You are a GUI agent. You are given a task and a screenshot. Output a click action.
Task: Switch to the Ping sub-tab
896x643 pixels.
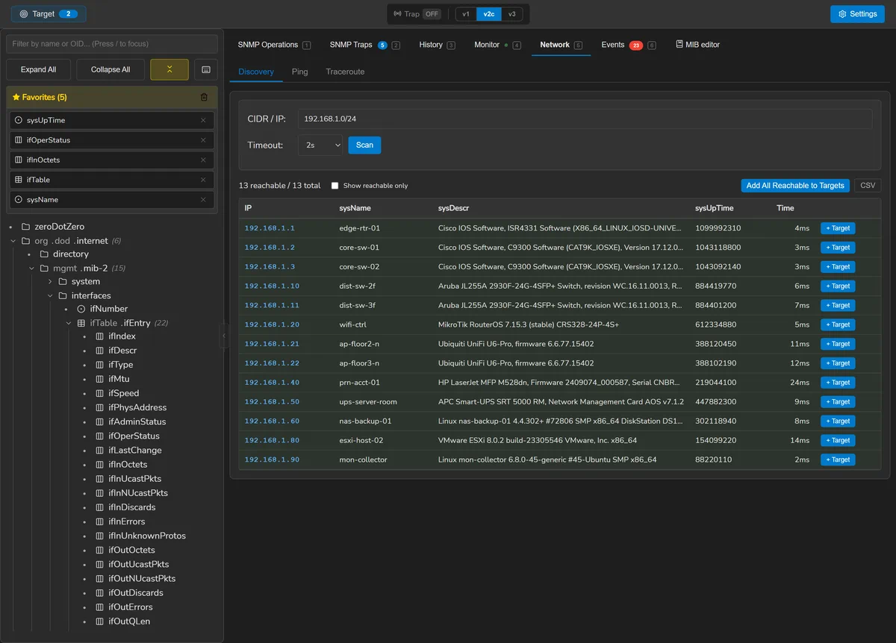pyautogui.click(x=299, y=72)
